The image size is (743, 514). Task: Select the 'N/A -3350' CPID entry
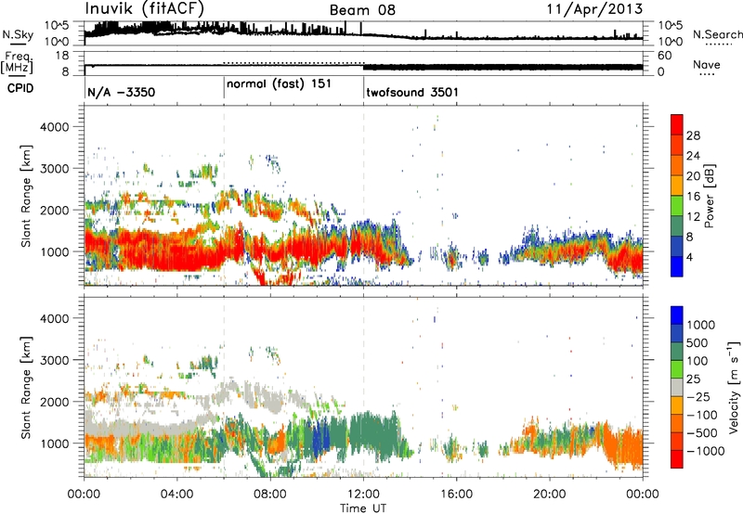point(122,92)
